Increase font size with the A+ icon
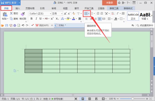The width and height of the screenshot is (155, 101). click(x=65, y=13)
